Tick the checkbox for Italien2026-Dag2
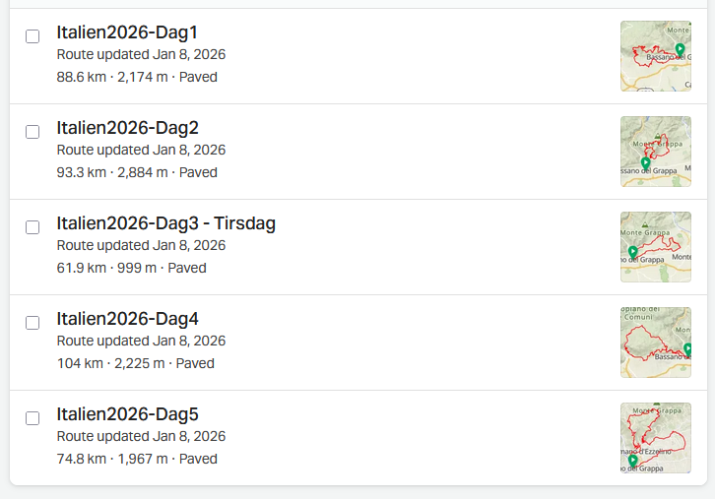The width and height of the screenshot is (715, 499). click(x=32, y=132)
